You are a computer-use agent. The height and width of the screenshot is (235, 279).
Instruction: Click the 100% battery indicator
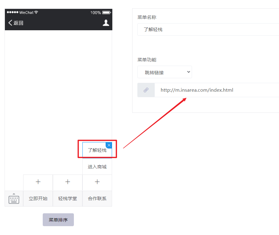tap(100, 13)
